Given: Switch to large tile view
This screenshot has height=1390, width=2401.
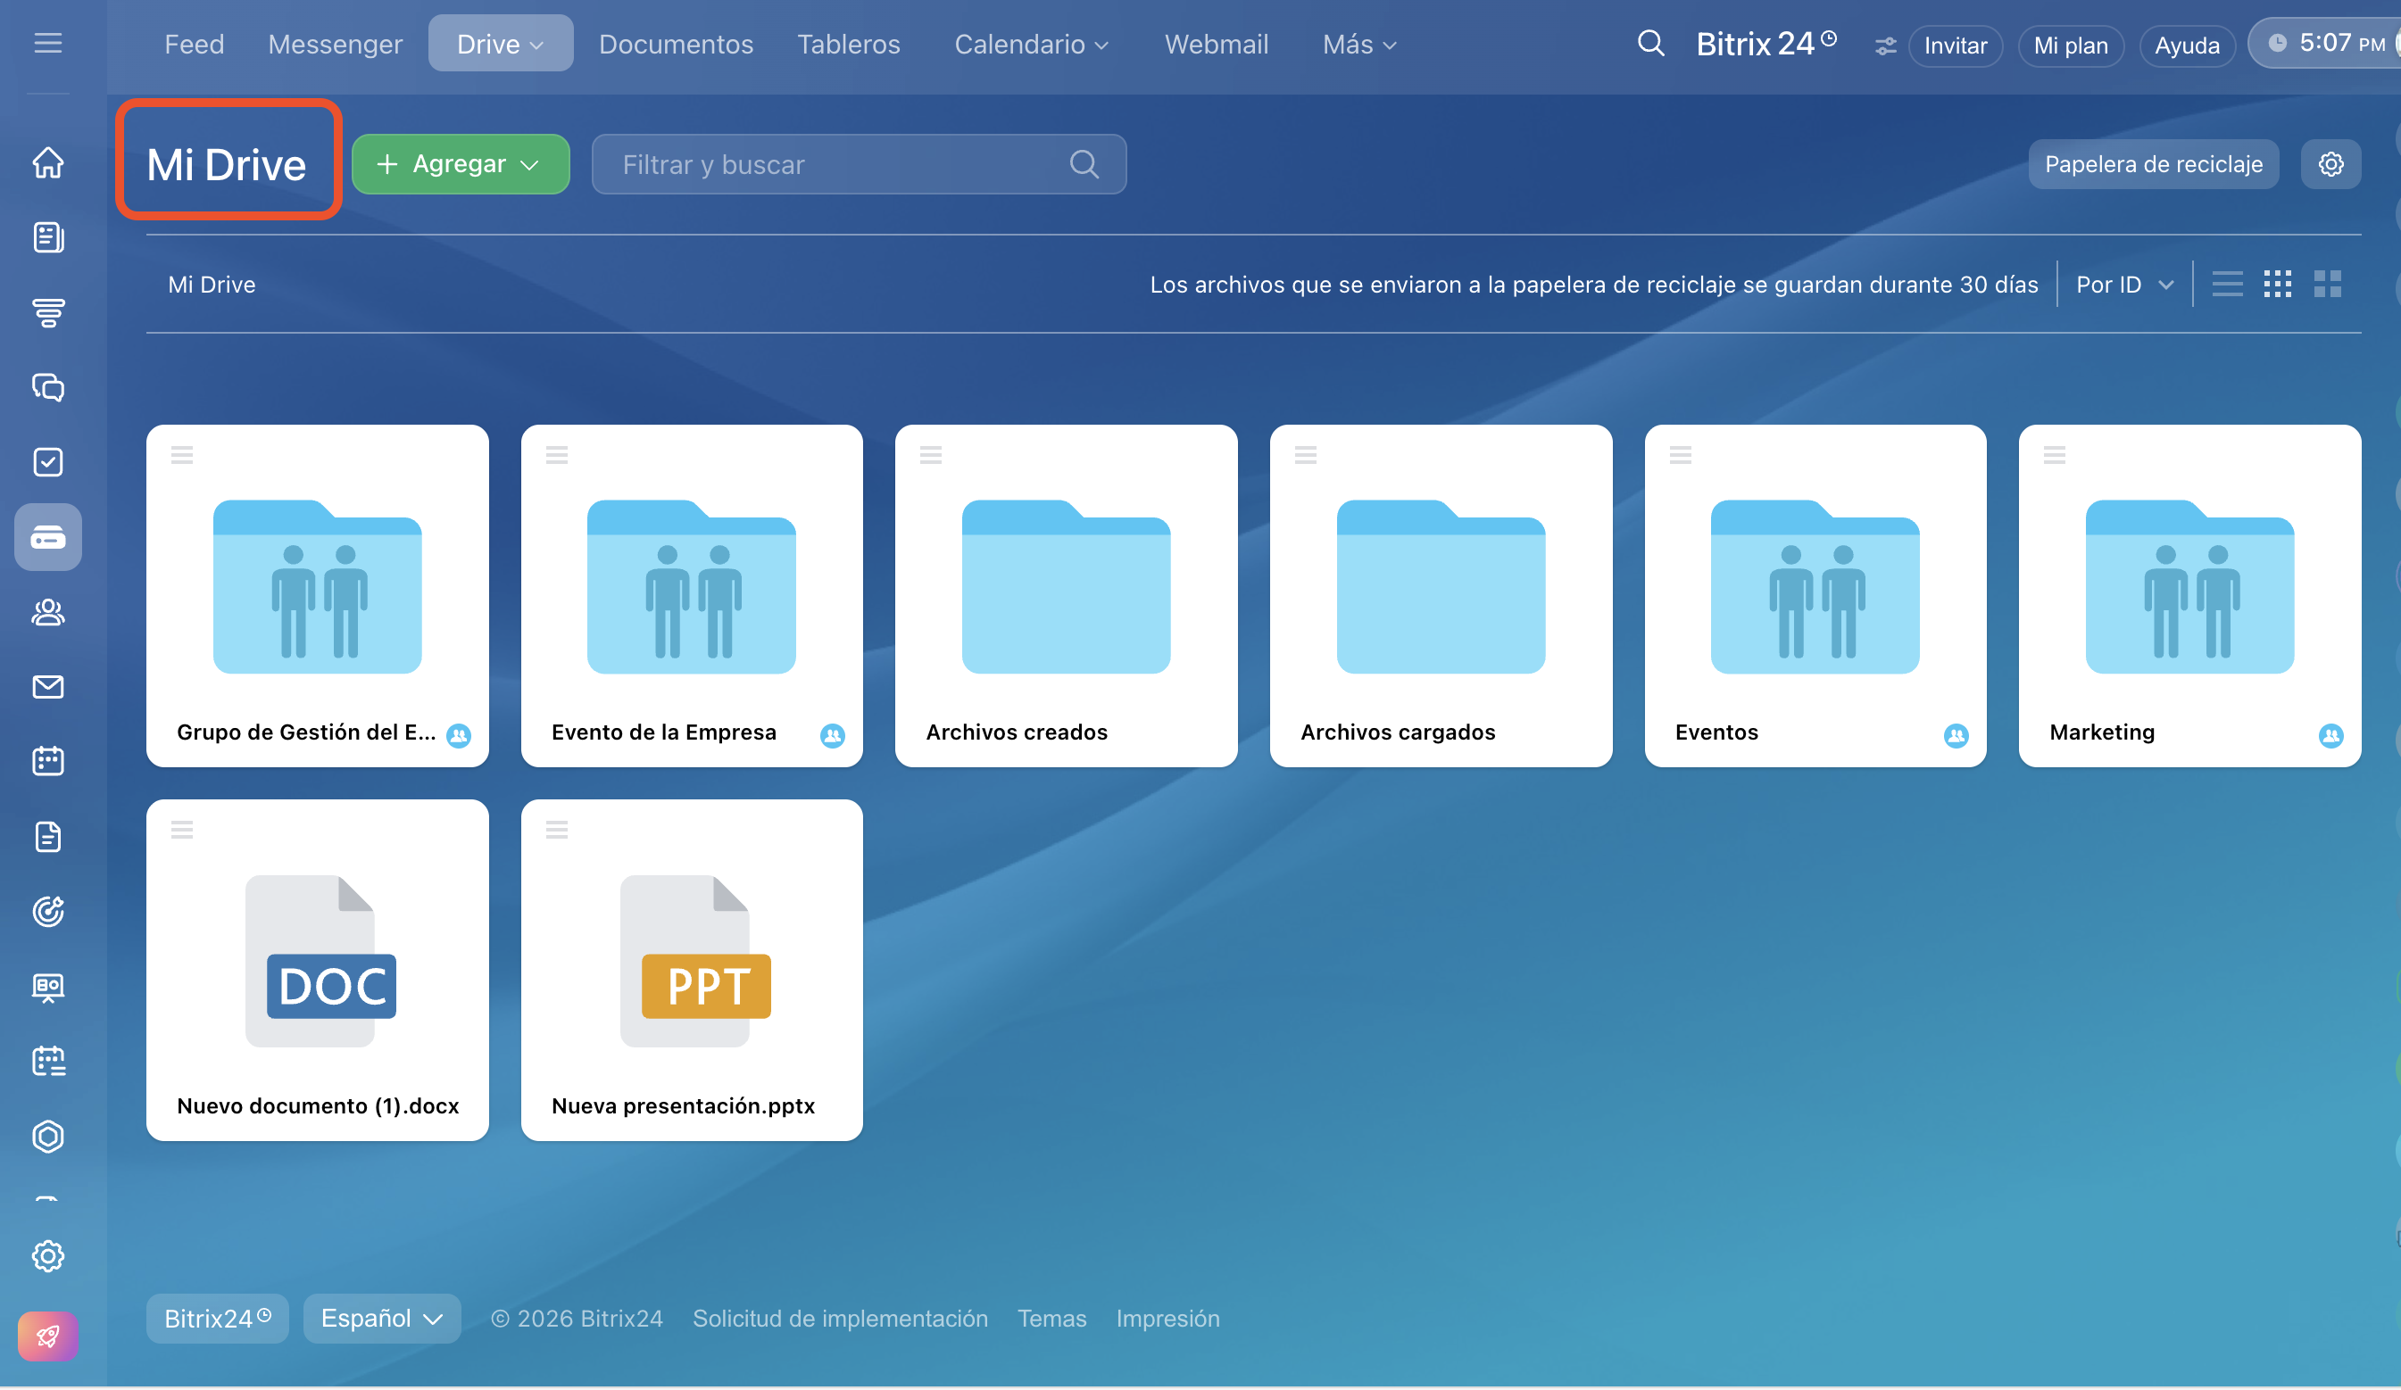Looking at the screenshot, I should click(2327, 285).
